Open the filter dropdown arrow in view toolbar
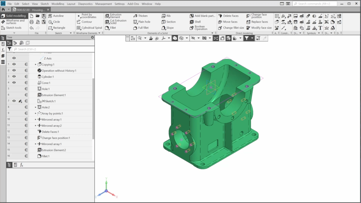The image size is (361, 203). (252, 38)
